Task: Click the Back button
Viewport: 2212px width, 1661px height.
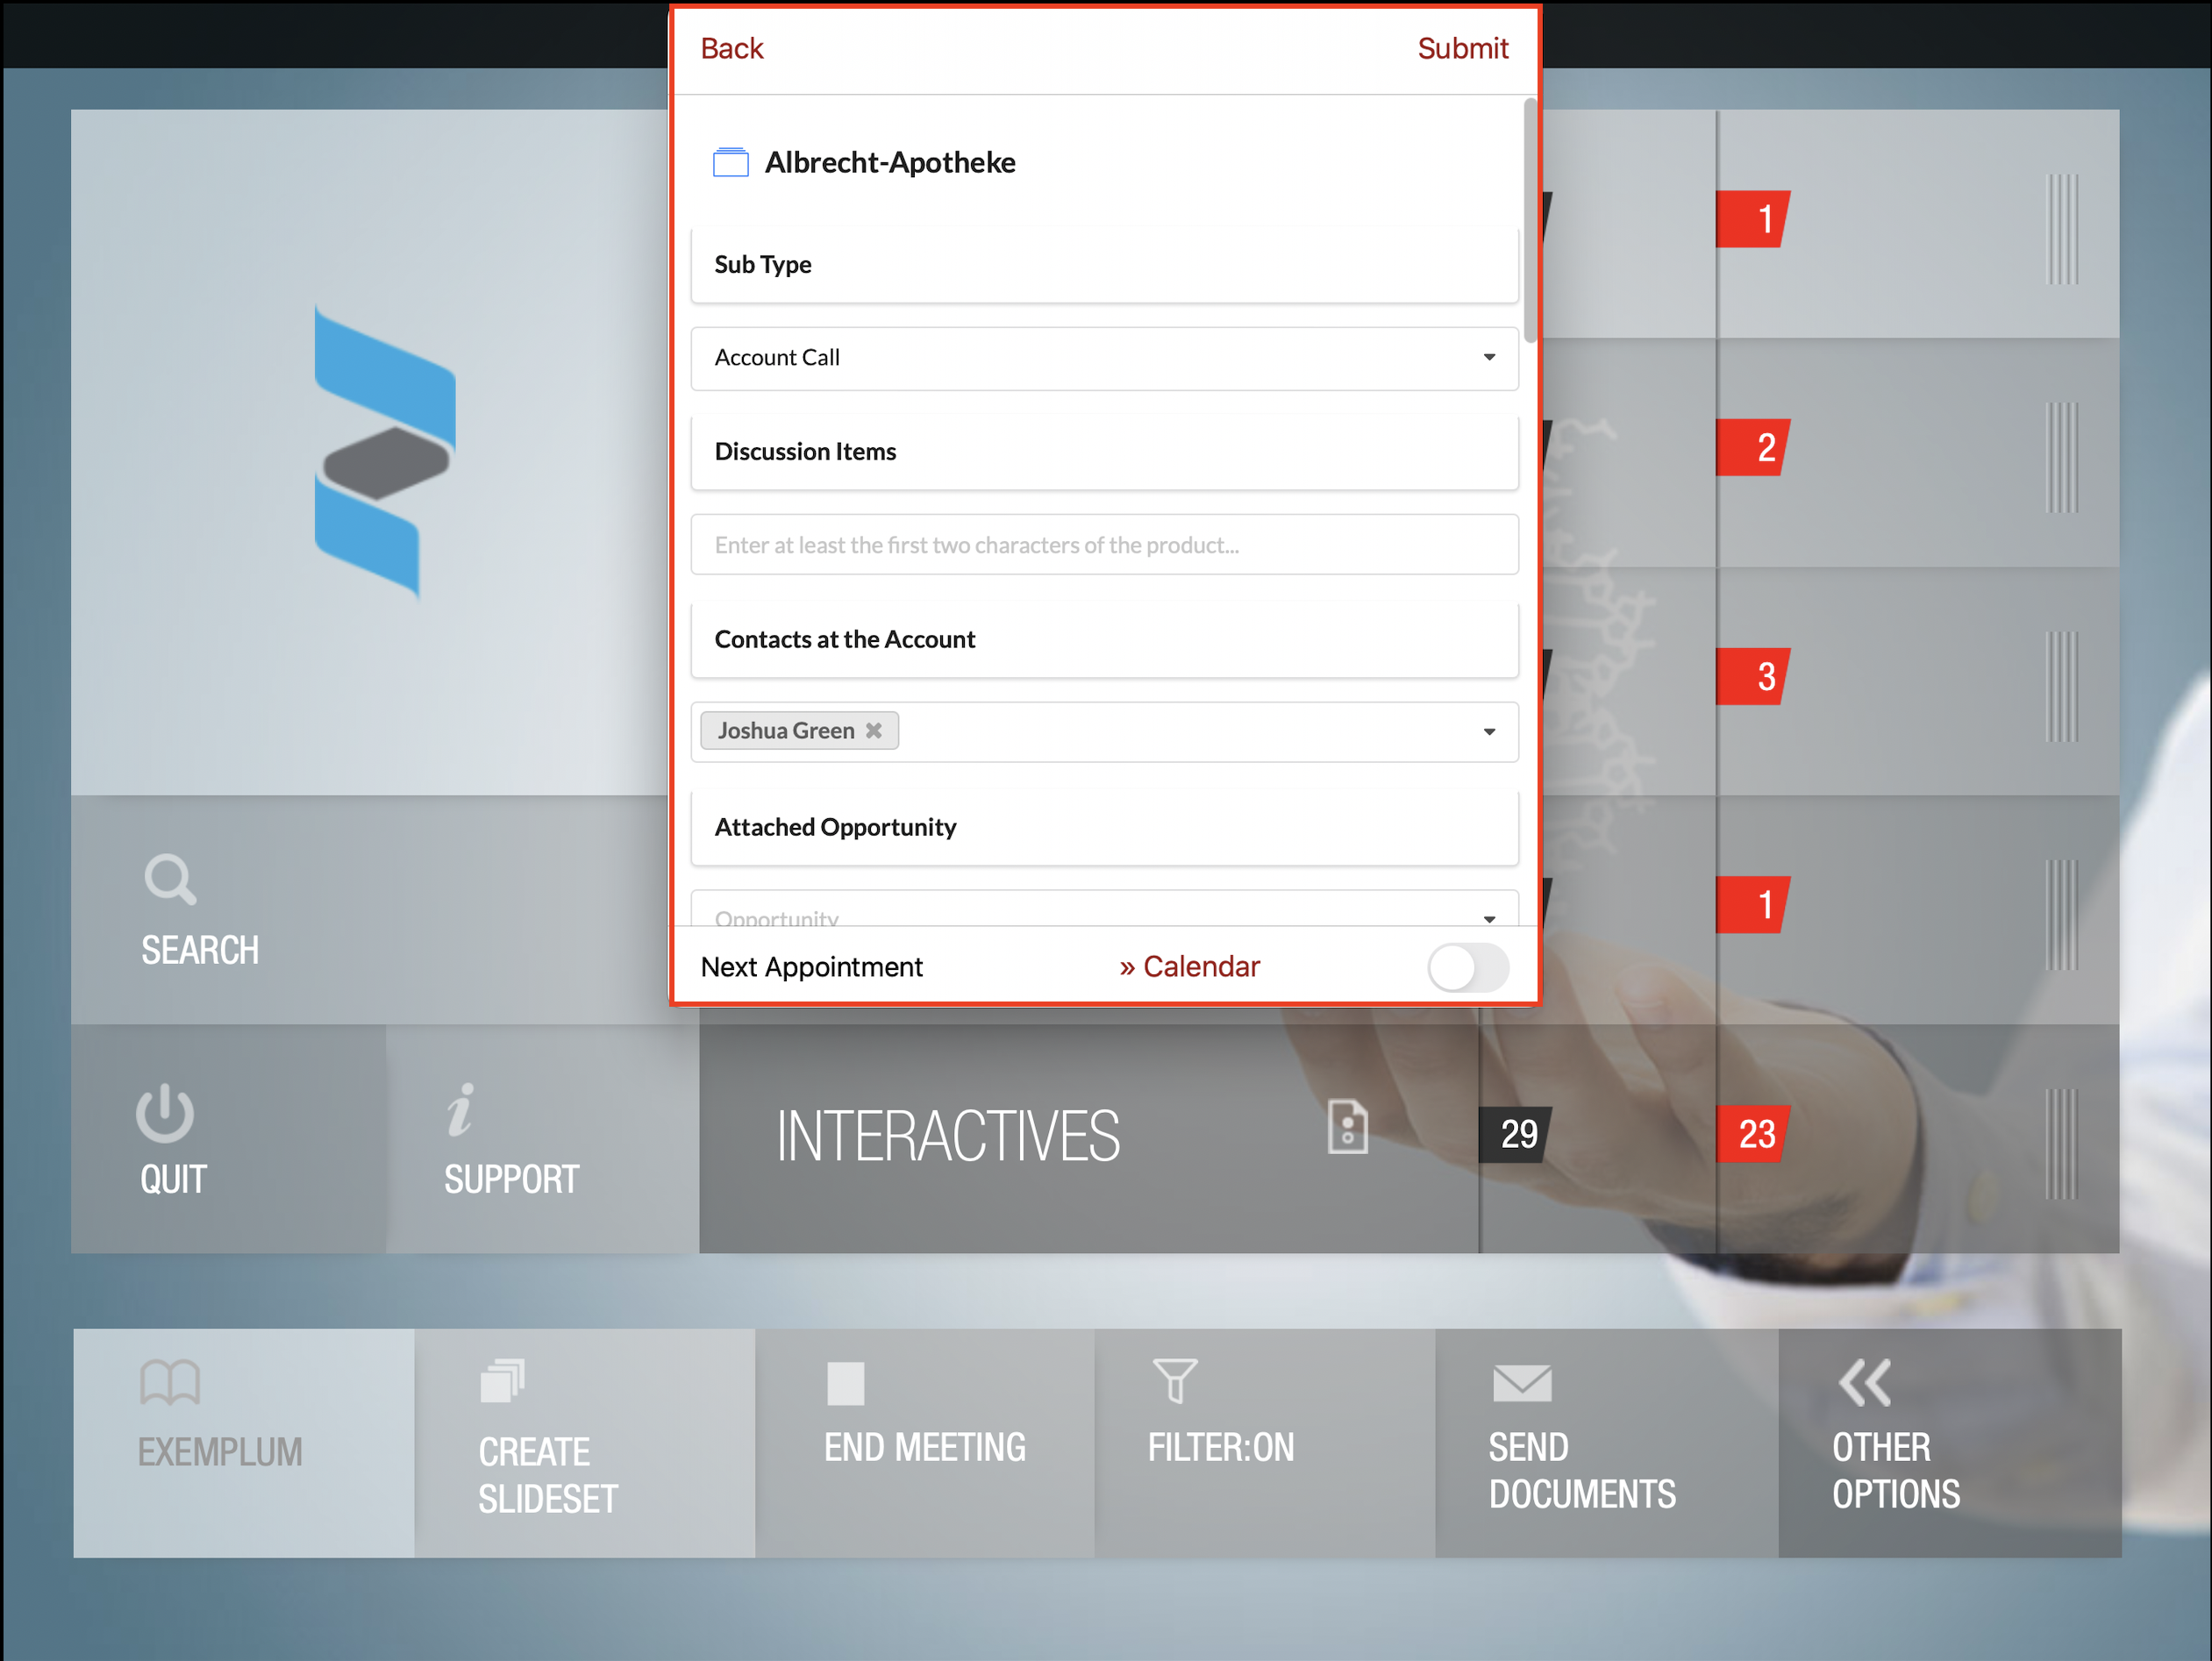Action: point(732,47)
